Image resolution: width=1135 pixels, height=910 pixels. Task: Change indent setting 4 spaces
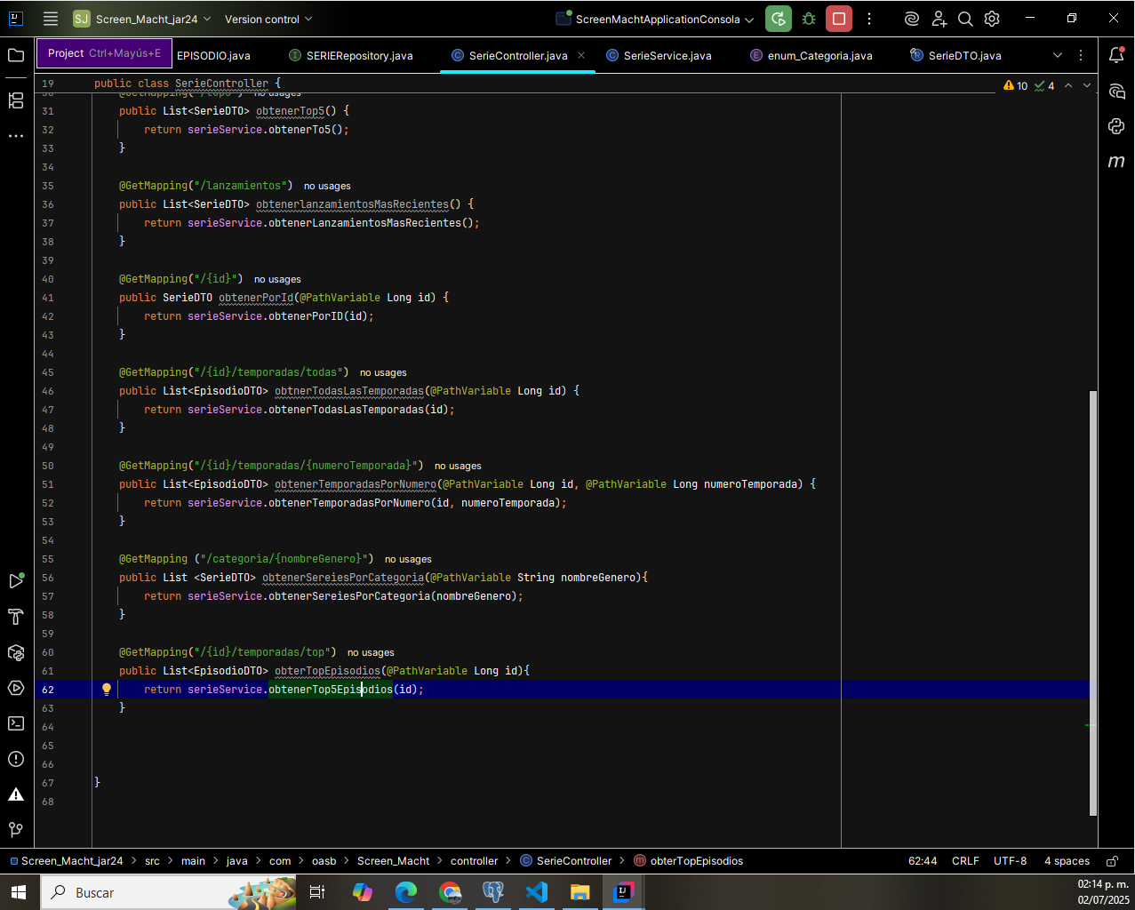[1067, 861]
